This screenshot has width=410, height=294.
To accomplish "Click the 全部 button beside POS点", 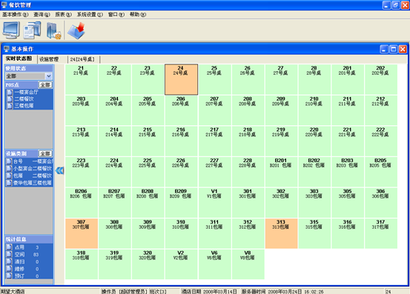I will (45, 85).
